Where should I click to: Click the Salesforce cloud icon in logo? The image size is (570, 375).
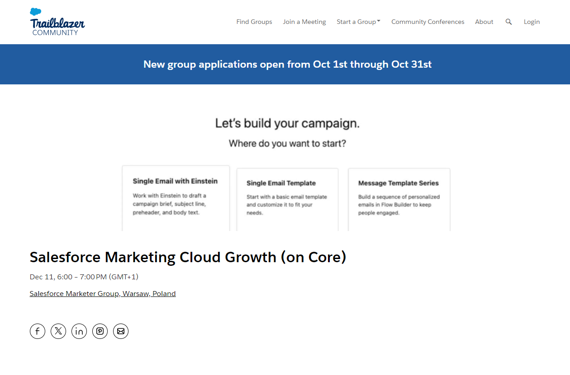click(36, 12)
